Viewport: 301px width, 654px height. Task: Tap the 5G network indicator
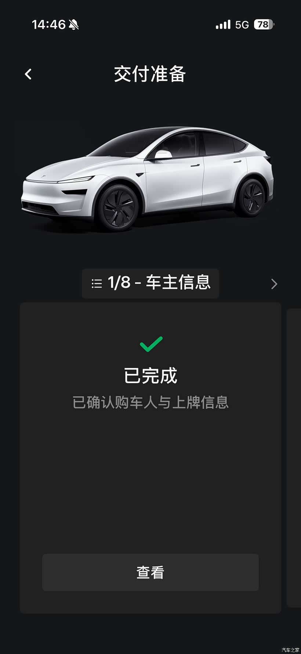tap(242, 25)
